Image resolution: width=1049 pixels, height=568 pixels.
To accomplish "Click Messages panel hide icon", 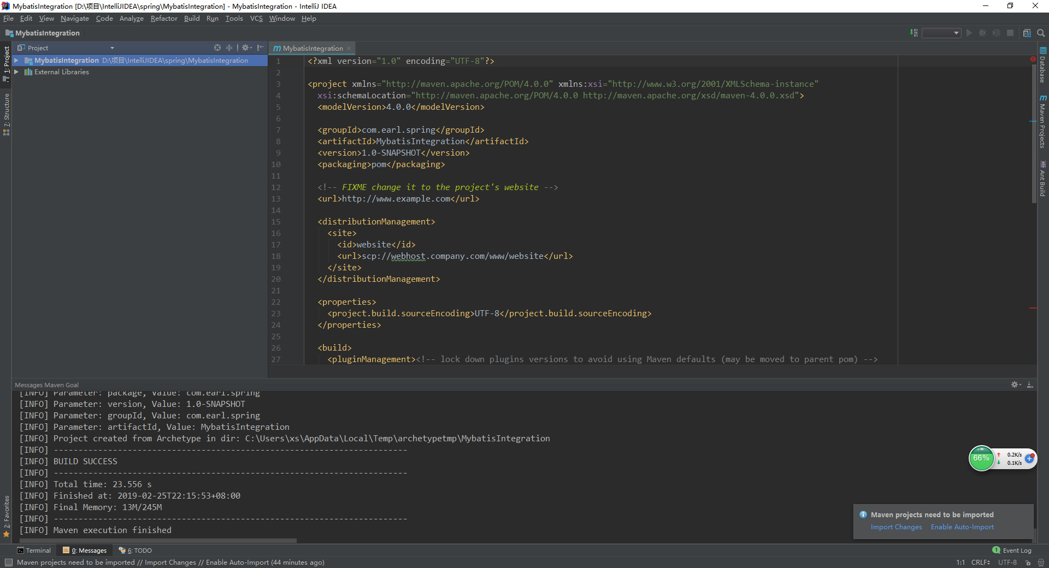I will pyautogui.click(x=1030, y=384).
